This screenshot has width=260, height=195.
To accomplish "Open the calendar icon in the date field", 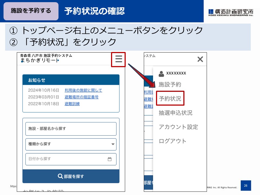I will click(x=109, y=159).
